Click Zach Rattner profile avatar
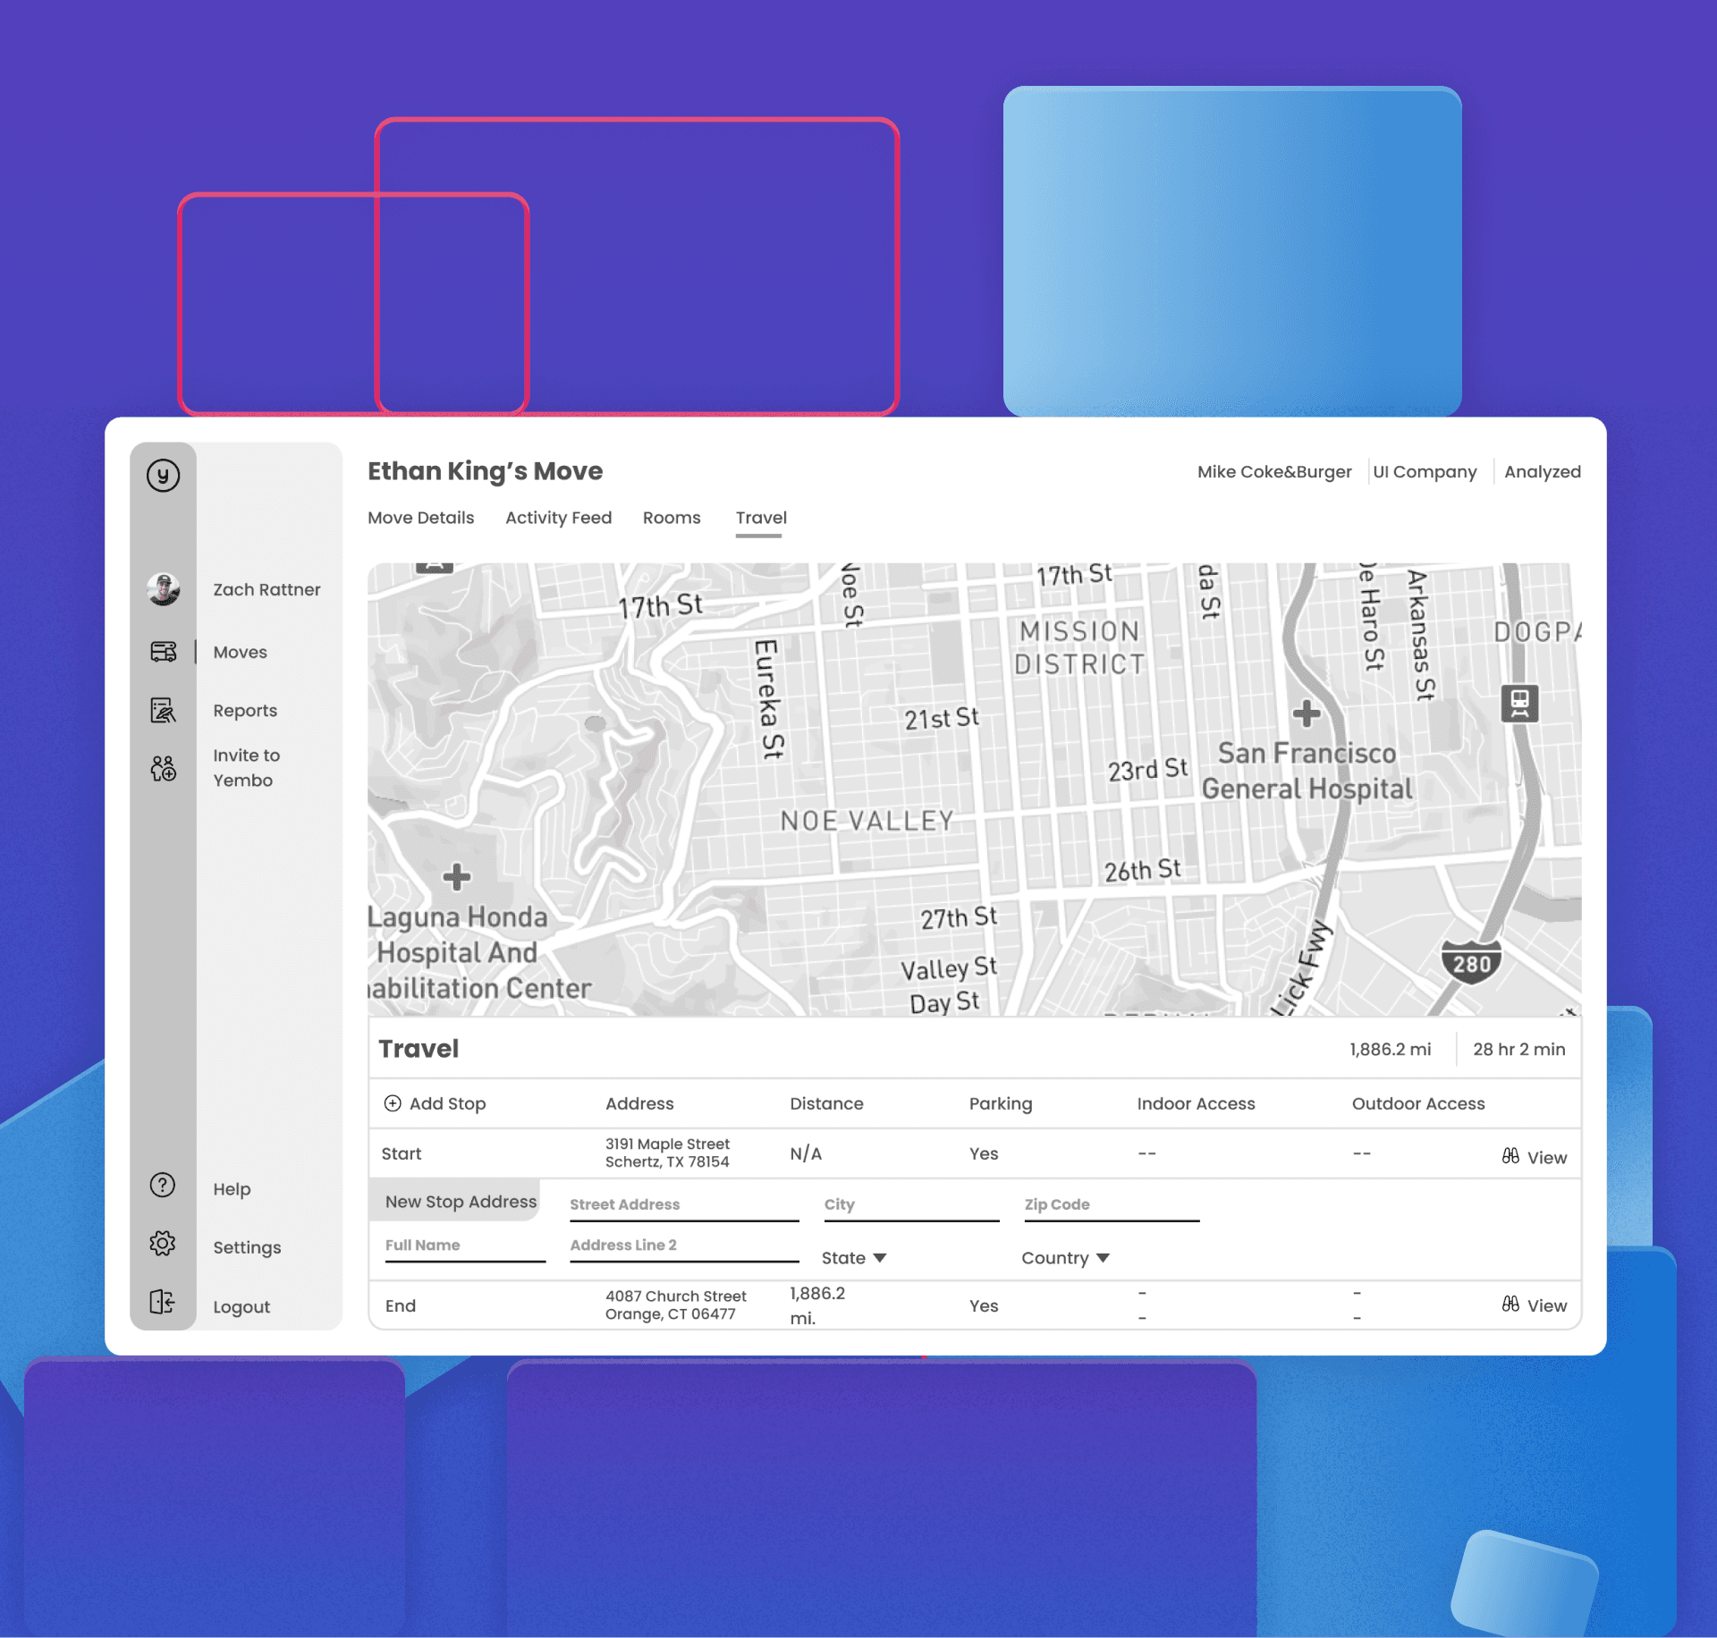The width and height of the screenshot is (1717, 1638). point(163,589)
